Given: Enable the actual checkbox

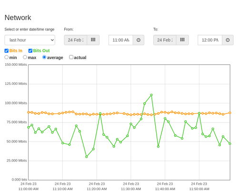Looking at the screenshot, I should [71, 57].
